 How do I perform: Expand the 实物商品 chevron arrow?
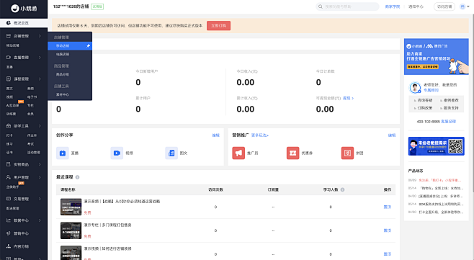pos(40,164)
